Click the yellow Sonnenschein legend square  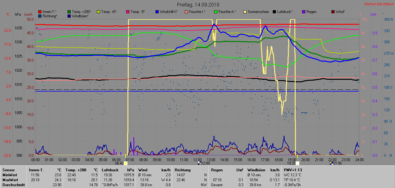[x=245, y=12]
